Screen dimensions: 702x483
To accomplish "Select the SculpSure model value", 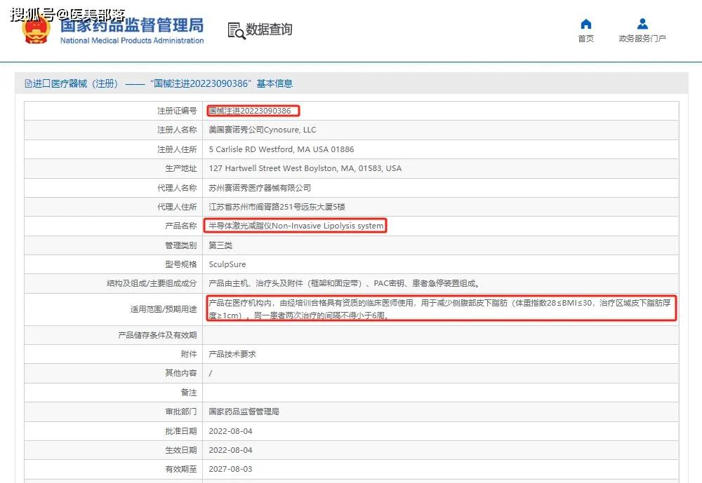I will coord(227,264).
